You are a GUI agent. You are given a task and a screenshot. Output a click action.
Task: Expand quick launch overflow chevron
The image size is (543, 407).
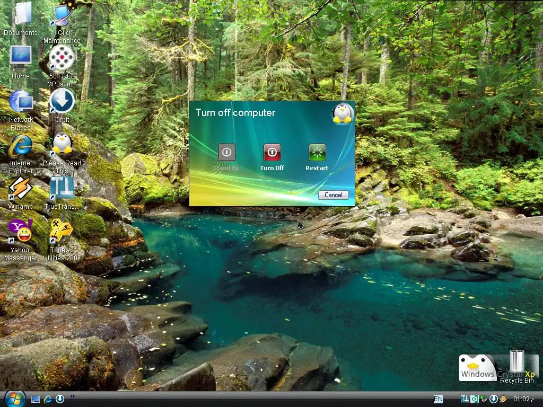pos(72,396)
